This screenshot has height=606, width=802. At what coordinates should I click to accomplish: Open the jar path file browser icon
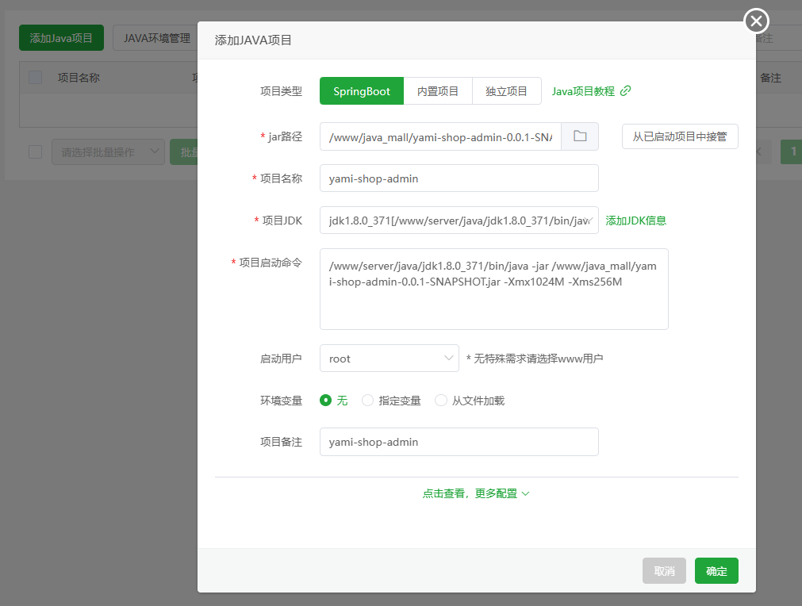tap(580, 136)
